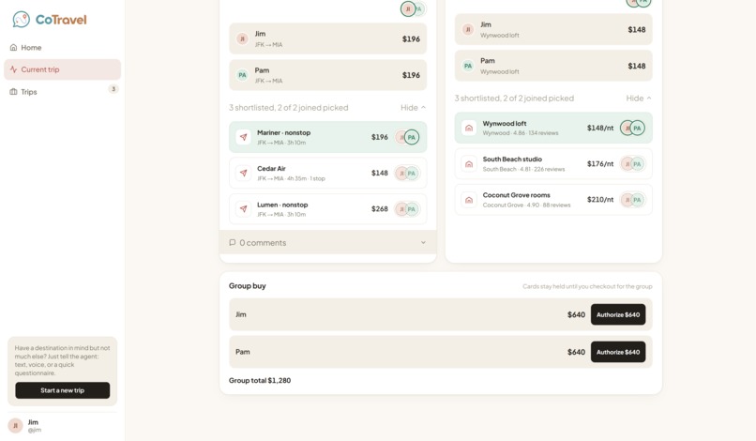Click the Group total $1,280 text
This screenshot has width=756, height=441.
click(x=260, y=380)
